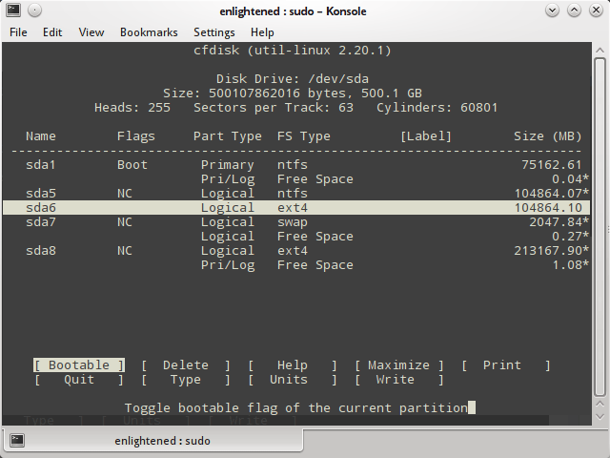Screen dimensions: 610x458
Task: Open the Help menu
Action: click(x=262, y=31)
